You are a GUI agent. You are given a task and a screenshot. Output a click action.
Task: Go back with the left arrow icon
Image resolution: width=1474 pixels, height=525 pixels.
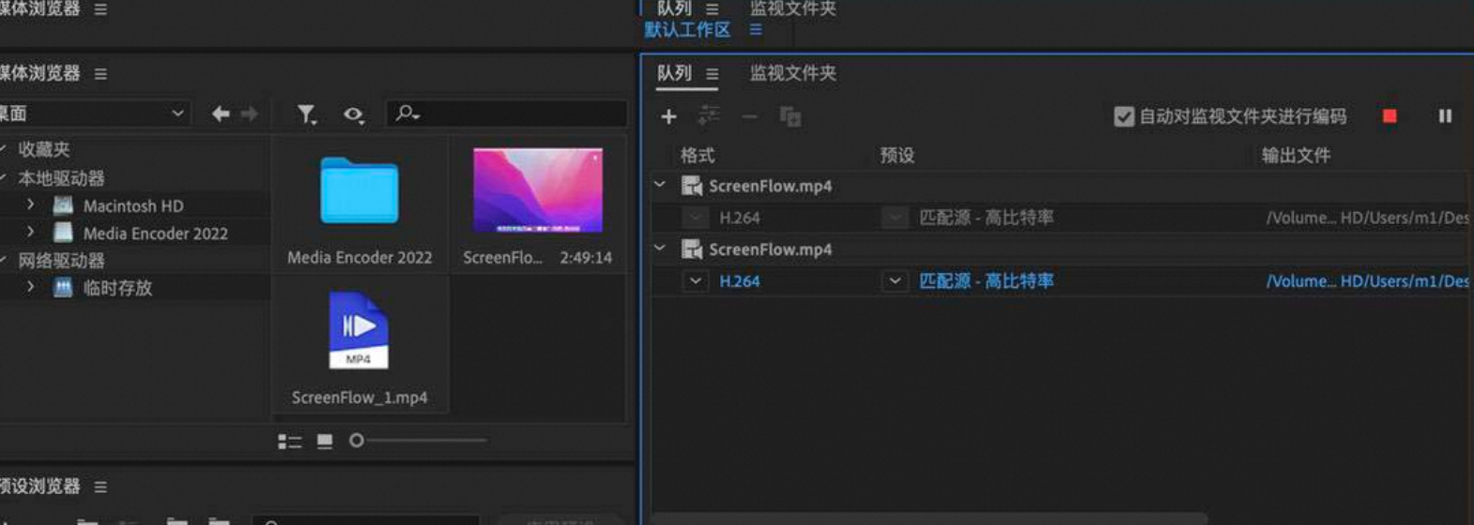221,113
